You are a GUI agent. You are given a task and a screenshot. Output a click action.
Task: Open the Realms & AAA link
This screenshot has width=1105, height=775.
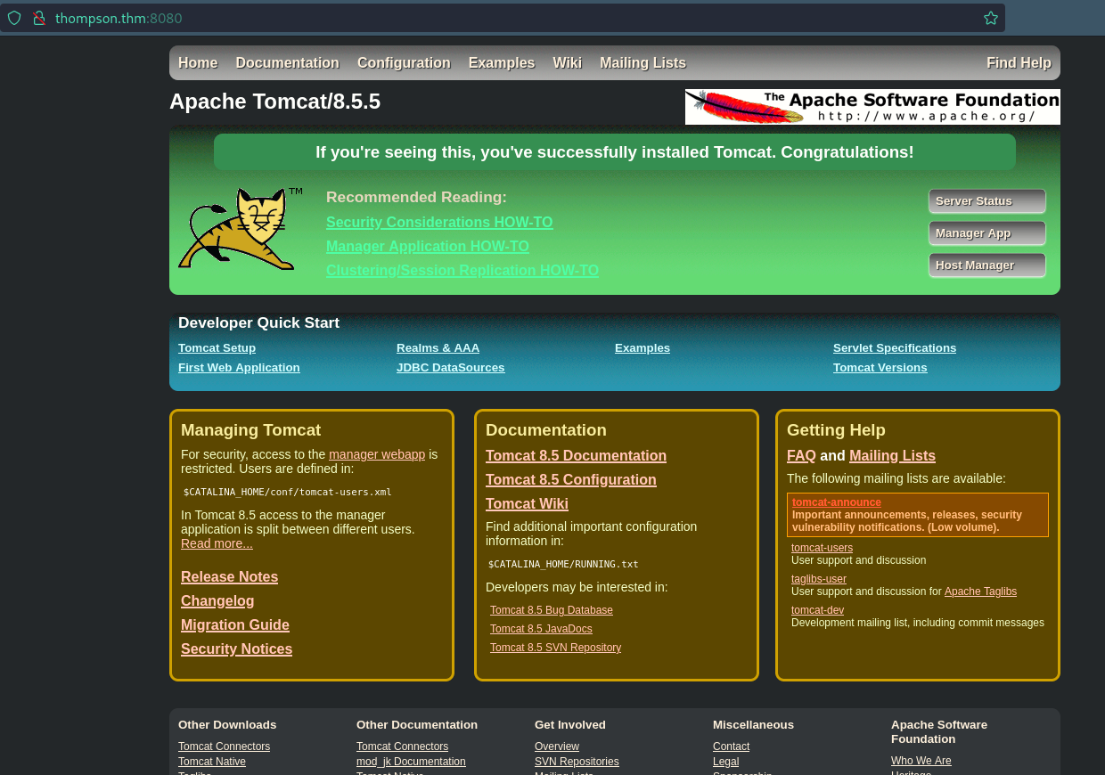[x=438, y=347]
